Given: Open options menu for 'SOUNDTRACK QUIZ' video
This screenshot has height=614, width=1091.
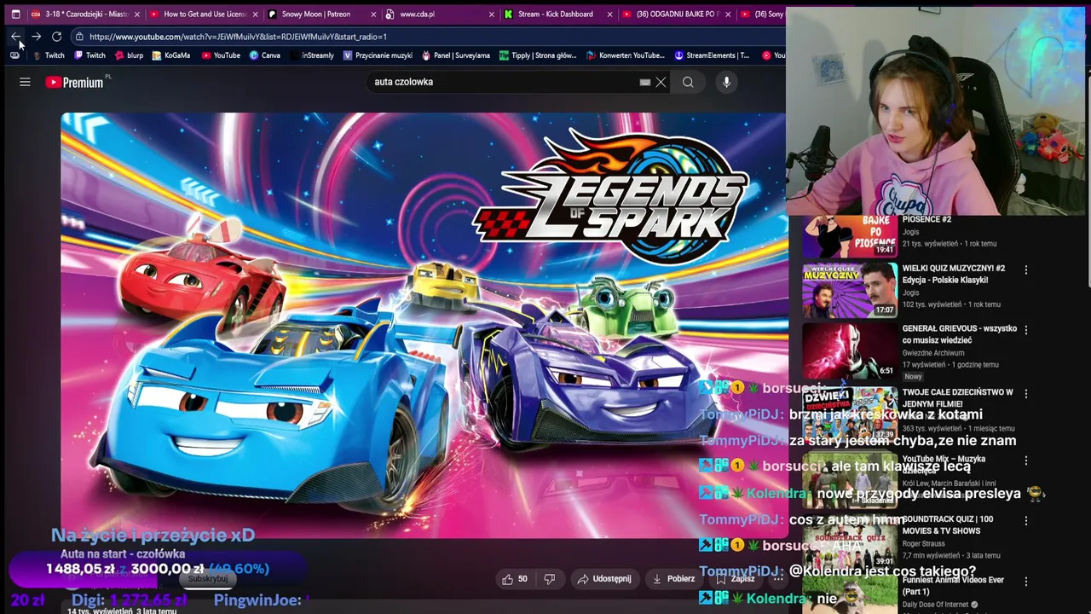Looking at the screenshot, I should 1026,520.
